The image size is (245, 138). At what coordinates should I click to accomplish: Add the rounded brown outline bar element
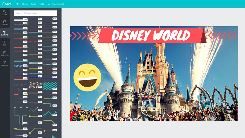35,93
